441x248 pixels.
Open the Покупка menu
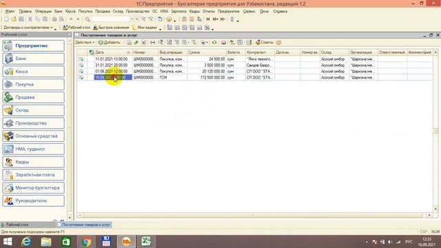(x=85, y=11)
